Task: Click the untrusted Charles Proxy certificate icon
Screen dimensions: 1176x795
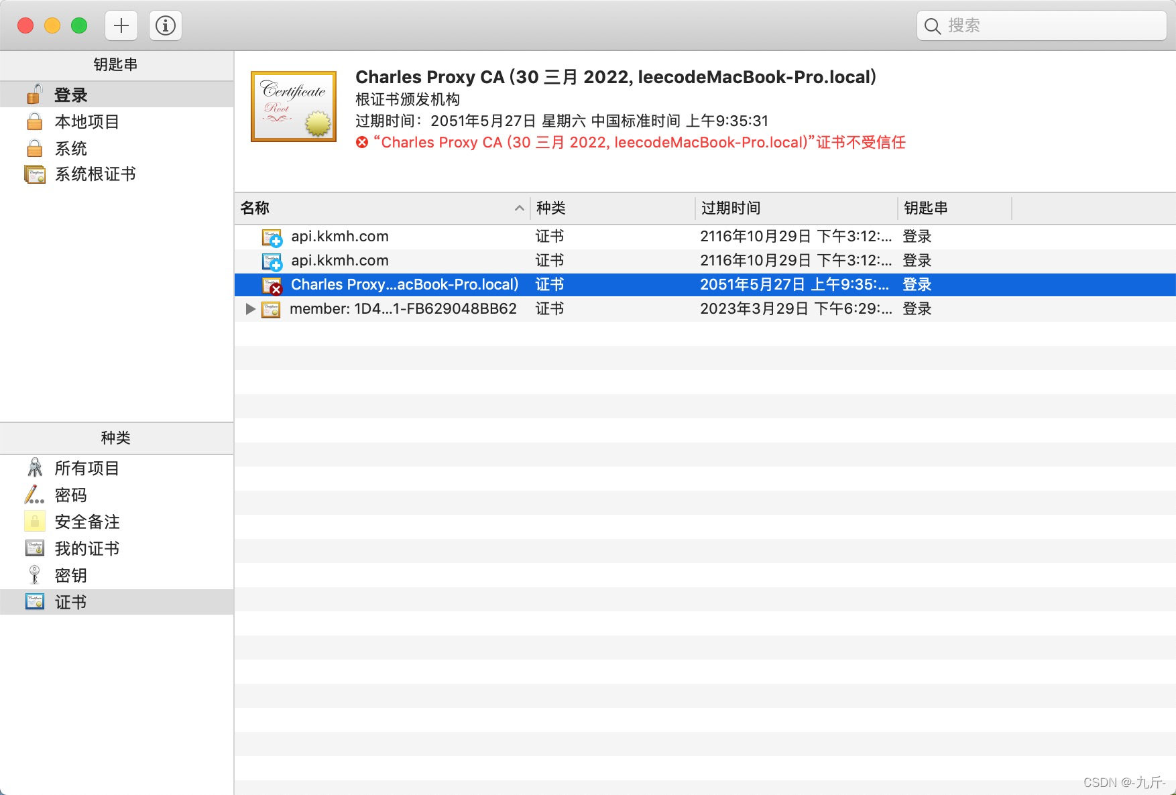Action: [x=272, y=285]
